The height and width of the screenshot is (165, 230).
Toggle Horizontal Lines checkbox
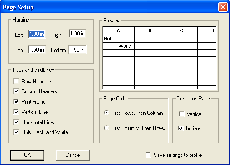16,122
